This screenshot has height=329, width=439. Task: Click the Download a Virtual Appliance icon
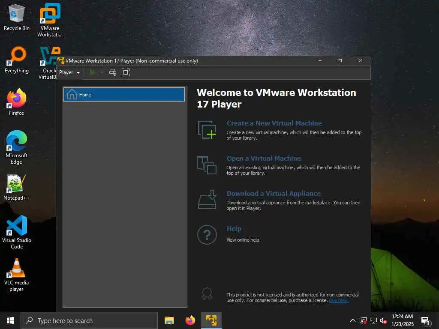pos(207,200)
